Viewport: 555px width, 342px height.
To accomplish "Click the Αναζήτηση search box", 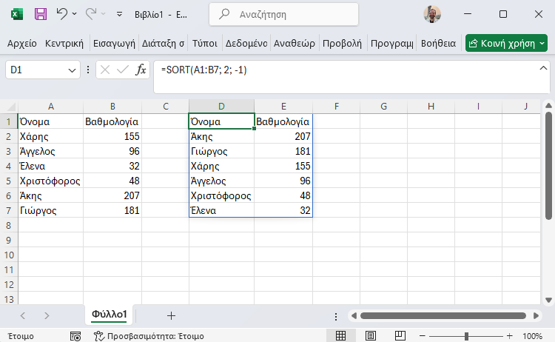I will pos(283,15).
